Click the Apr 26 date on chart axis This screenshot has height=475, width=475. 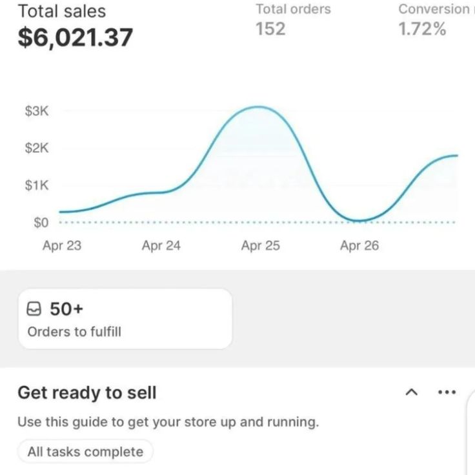359,246
